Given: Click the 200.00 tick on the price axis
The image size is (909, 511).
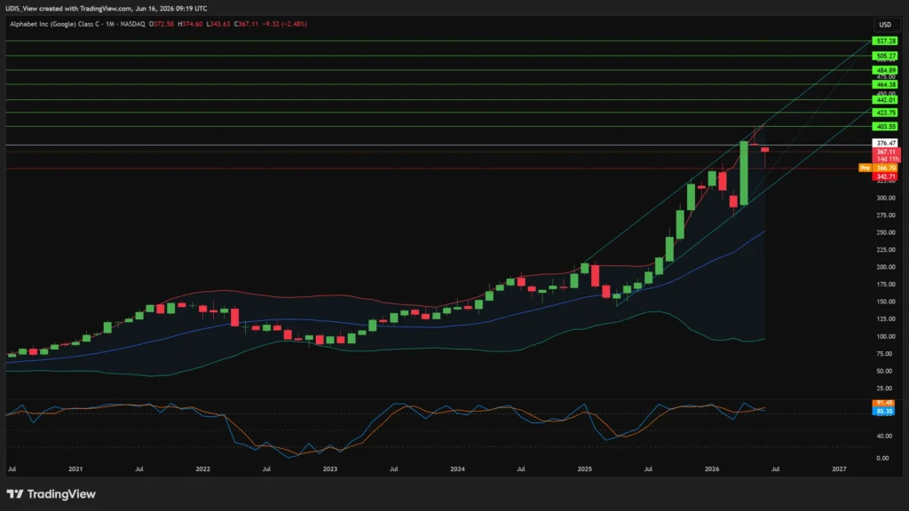Looking at the screenshot, I should coord(886,267).
